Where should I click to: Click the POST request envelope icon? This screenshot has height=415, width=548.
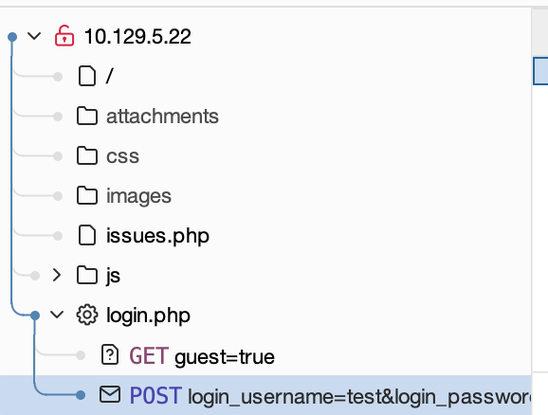[110, 394]
